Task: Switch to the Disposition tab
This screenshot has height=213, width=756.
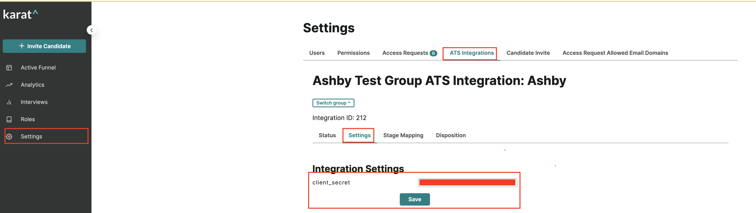Action: click(450, 135)
